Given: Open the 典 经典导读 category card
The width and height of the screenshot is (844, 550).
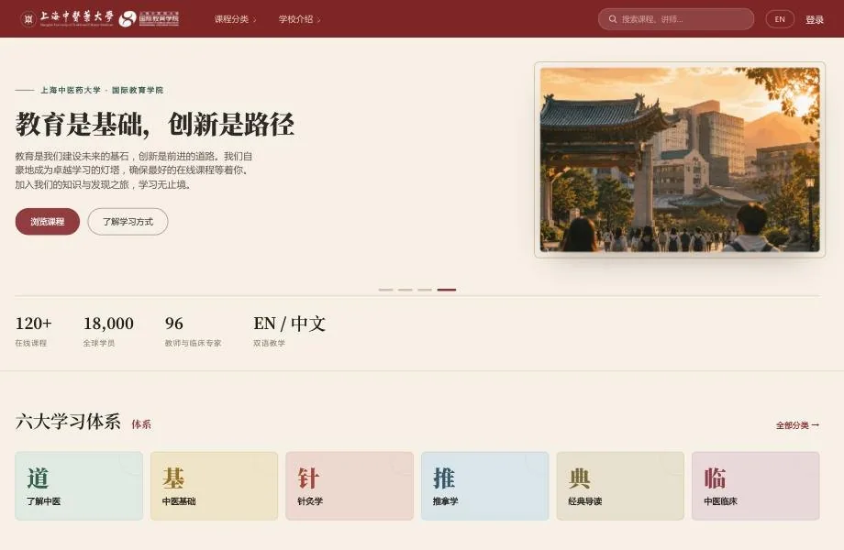Looking at the screenshot, I should [x=620, y=486].
